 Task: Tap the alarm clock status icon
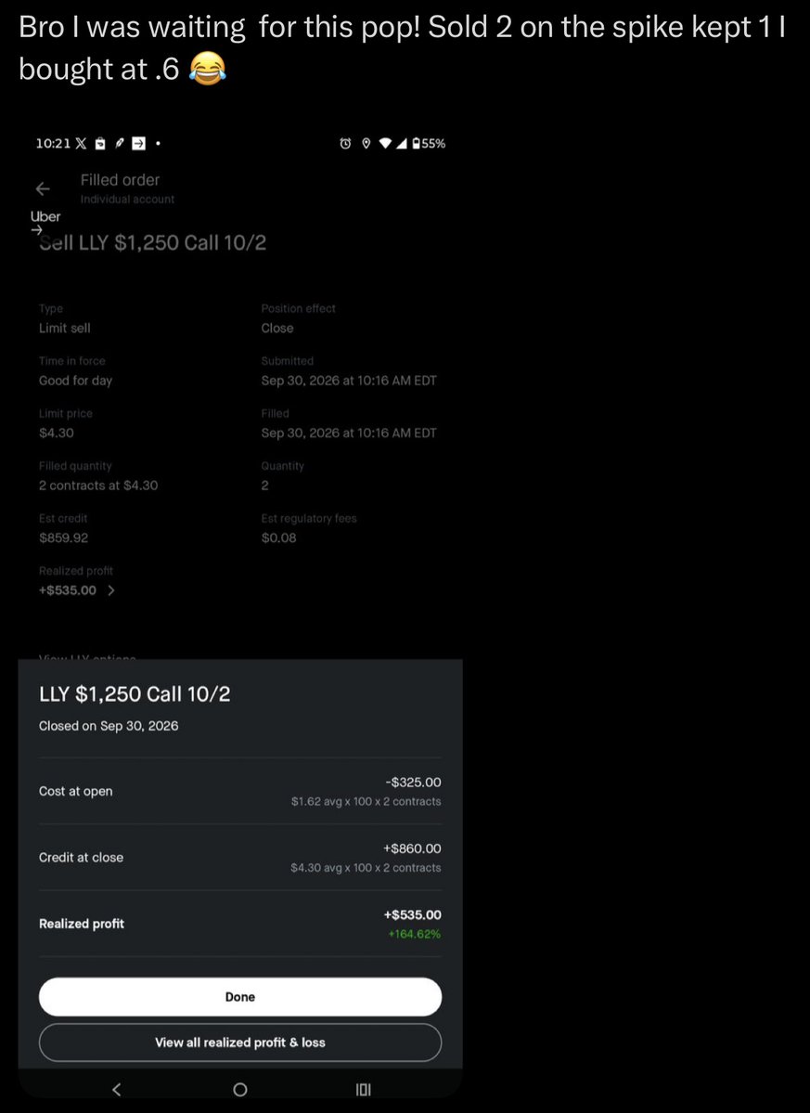pyautogui.click(x=345, y=143)
